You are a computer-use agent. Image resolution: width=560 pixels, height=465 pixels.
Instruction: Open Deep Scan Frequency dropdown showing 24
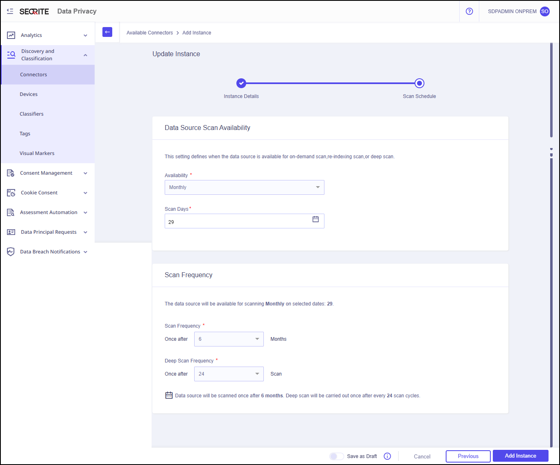pos(229,374)
